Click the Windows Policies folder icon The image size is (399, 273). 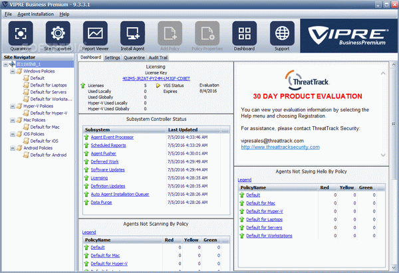(19, 71)
